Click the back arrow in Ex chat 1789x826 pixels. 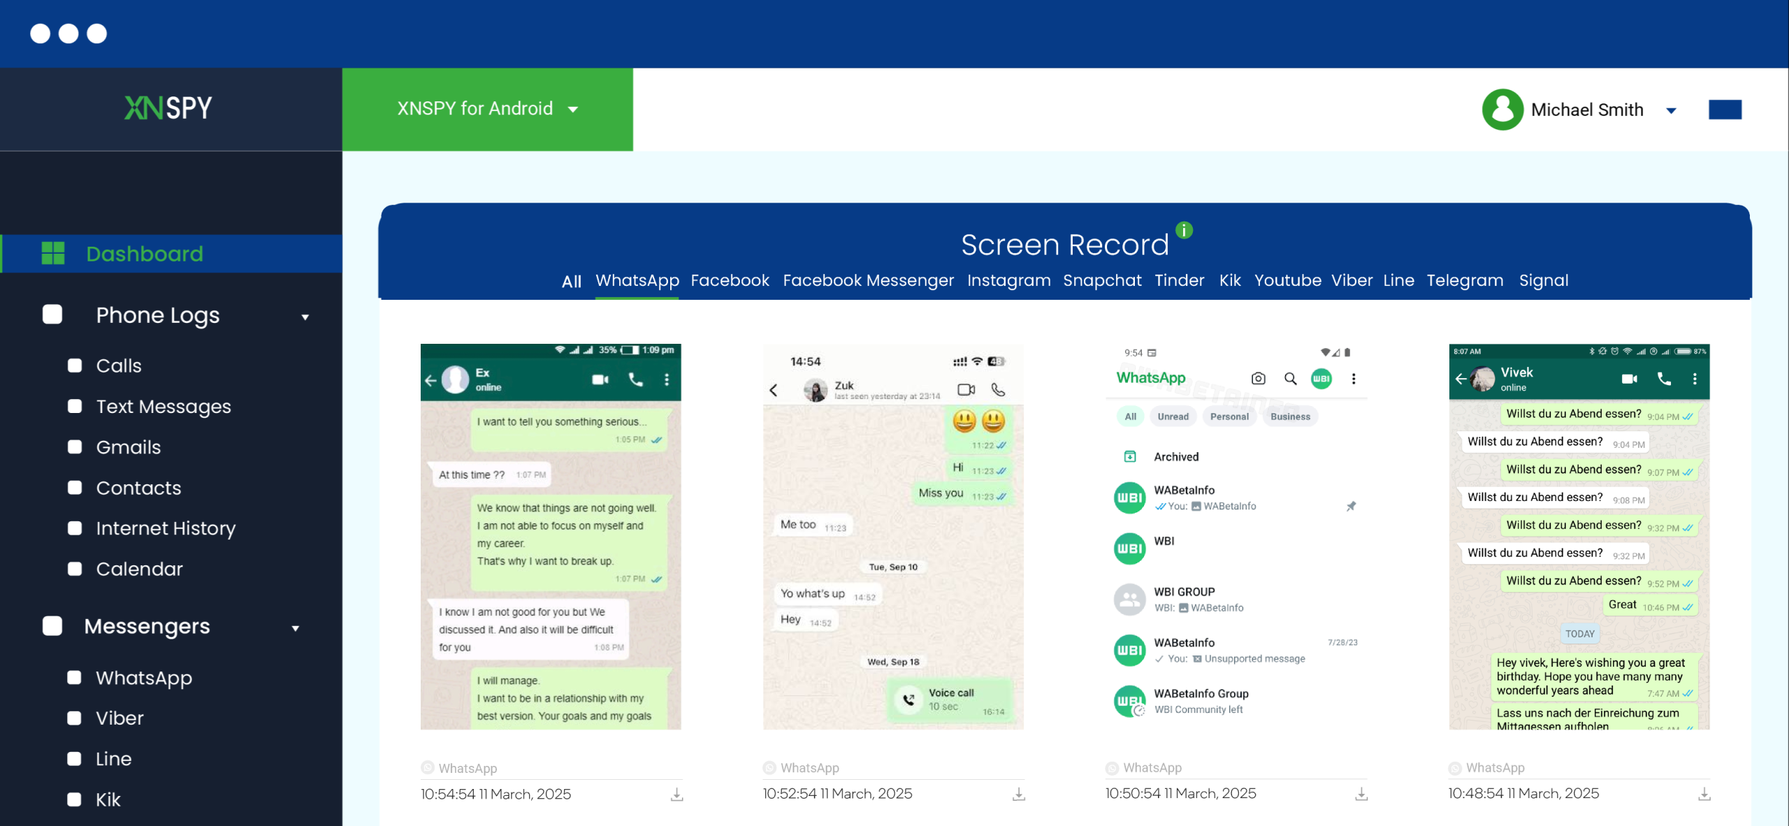[430, 380]
